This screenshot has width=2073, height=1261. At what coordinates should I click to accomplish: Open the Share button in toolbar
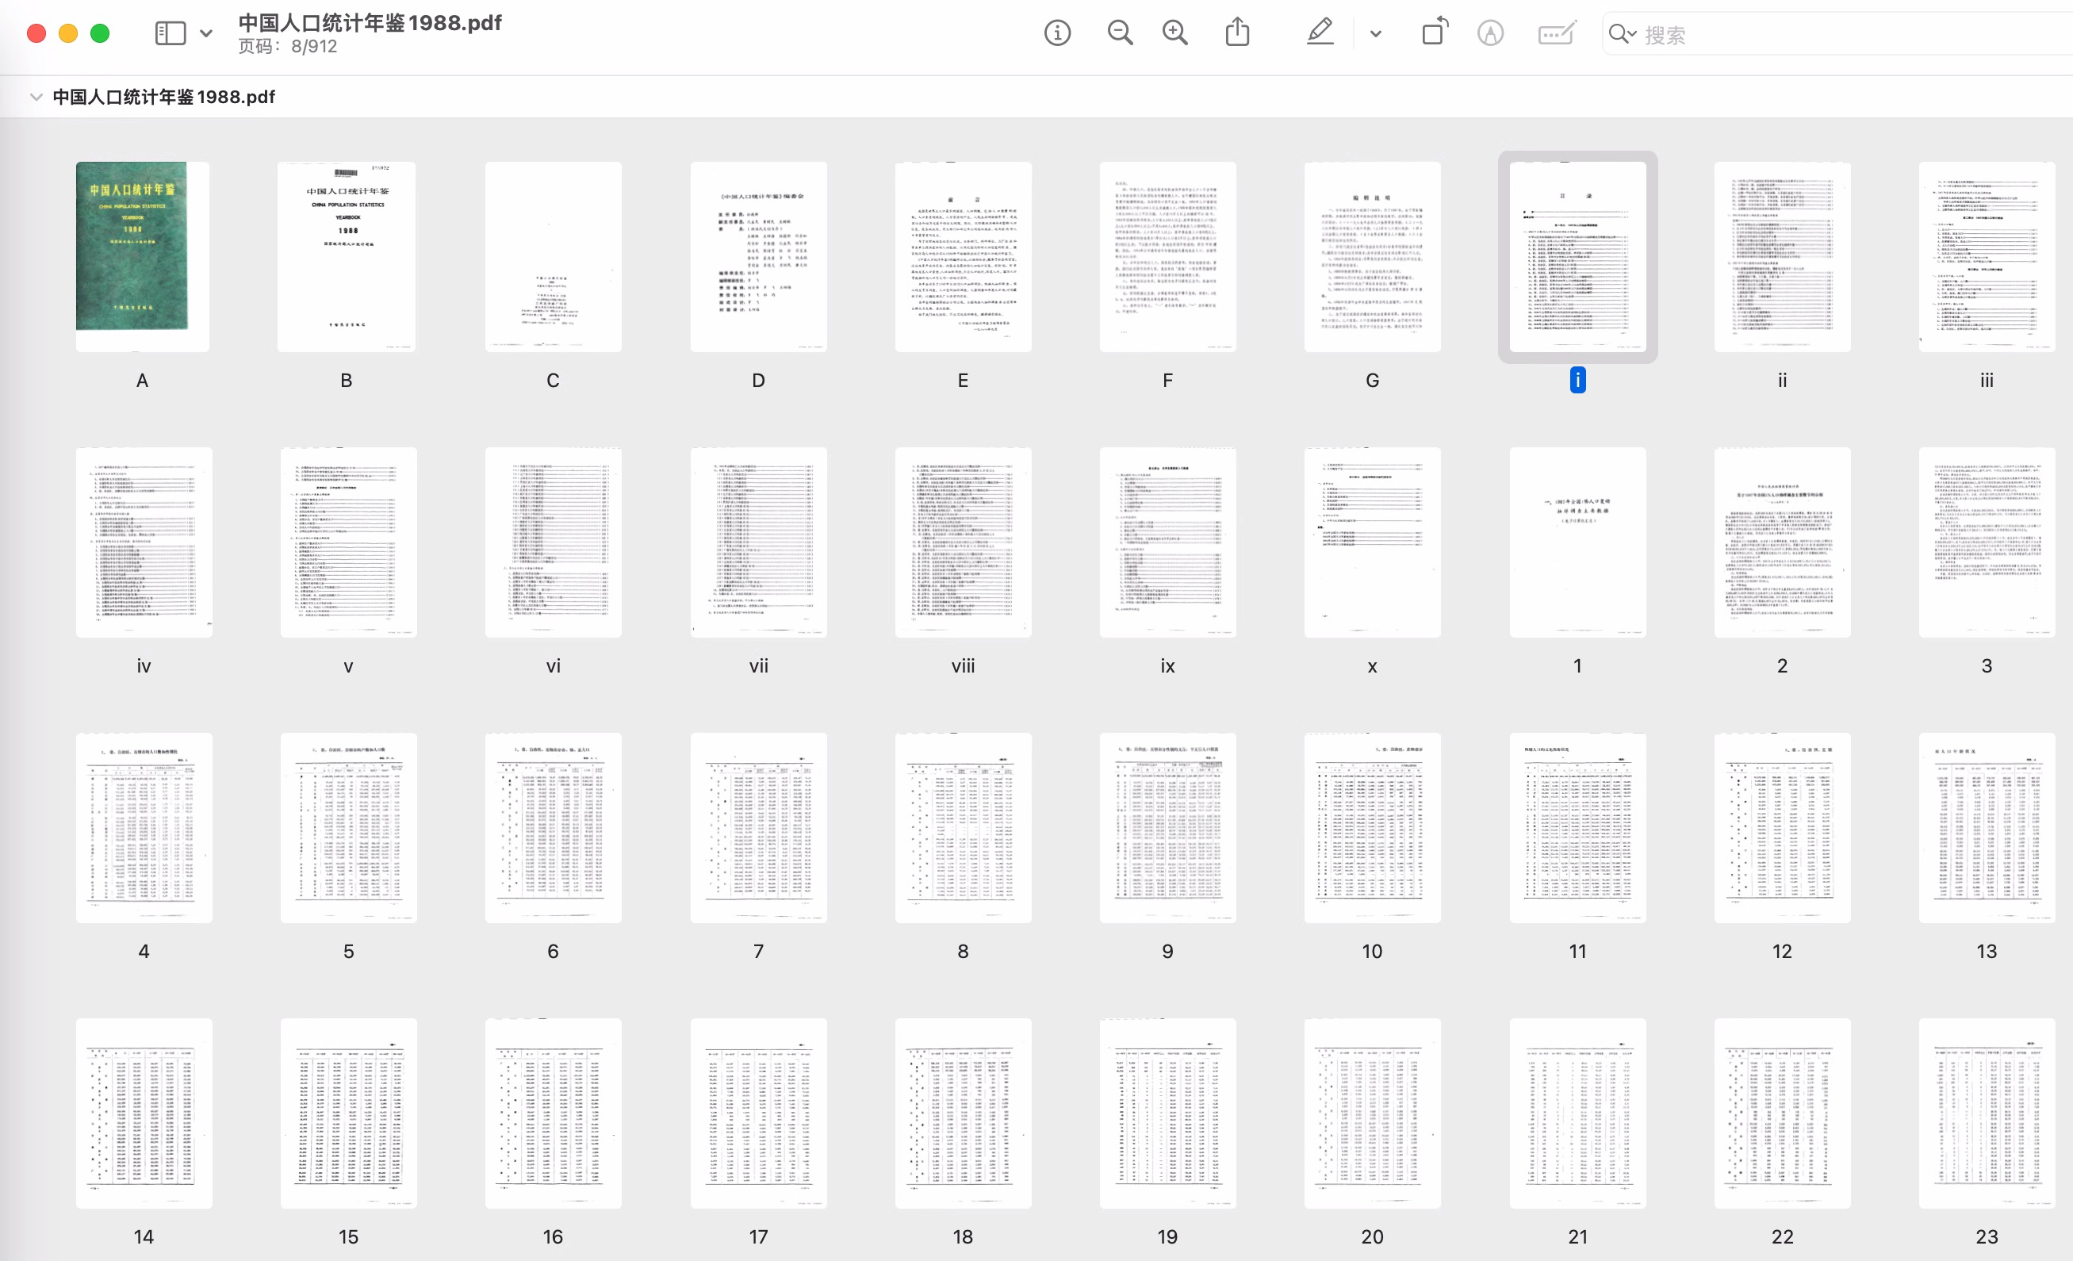point(1236,33)
